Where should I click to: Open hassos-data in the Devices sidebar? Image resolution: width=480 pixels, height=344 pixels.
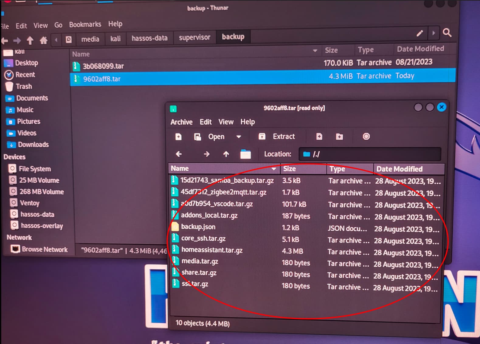(x=37, y=214)
